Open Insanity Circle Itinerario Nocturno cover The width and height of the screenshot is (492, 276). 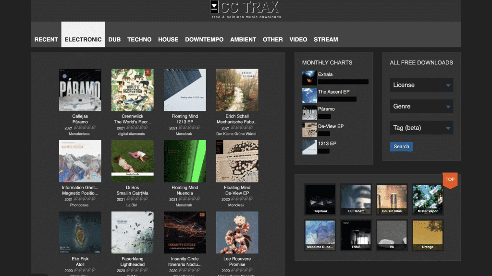pyautogui.click(x=185, y=232)
